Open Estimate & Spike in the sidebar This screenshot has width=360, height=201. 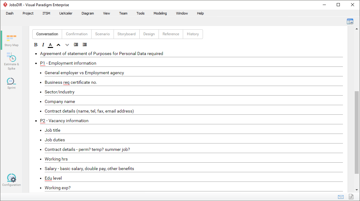click(11, 61)
